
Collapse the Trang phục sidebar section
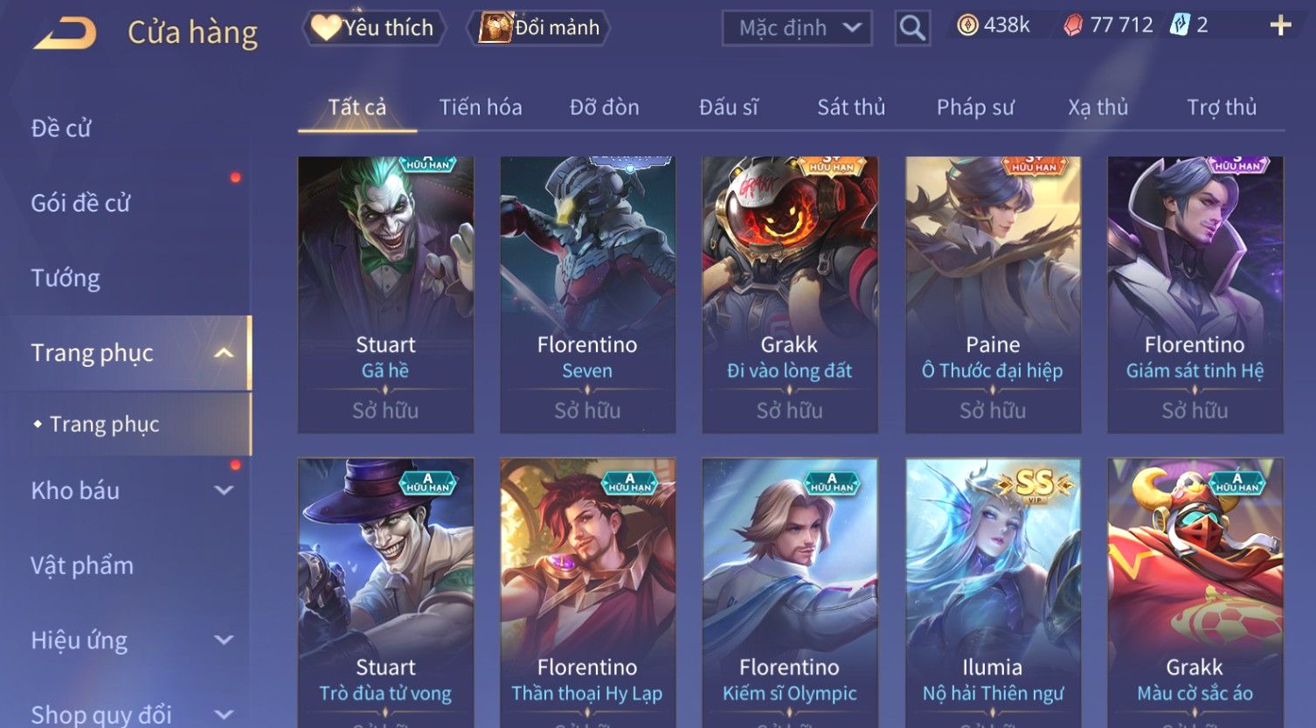pos(224,353)
